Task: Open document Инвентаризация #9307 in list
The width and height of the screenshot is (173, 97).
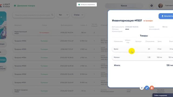Action: [x=21, y=33]
